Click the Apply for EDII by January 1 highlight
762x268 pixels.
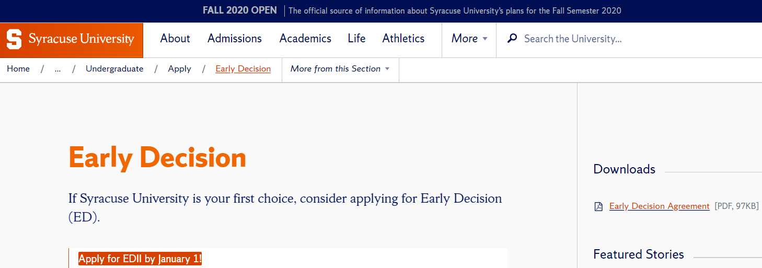tap(140, 259)
